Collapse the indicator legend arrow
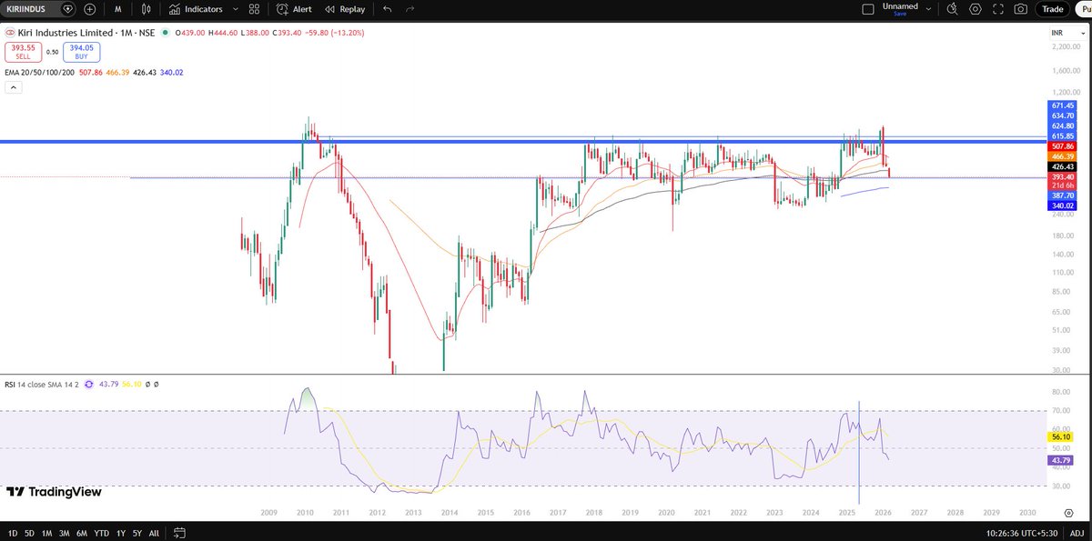This screenshot has height=541, width=1092. click(x=15, y=87)
